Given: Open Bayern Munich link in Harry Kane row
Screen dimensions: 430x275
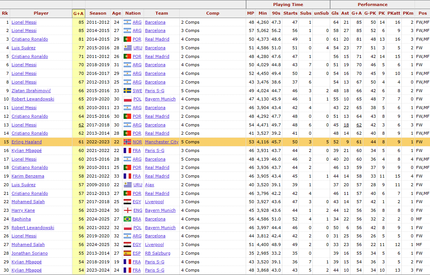Looking at the screenshot, I should pyautogui.click(x=160, y=210).
